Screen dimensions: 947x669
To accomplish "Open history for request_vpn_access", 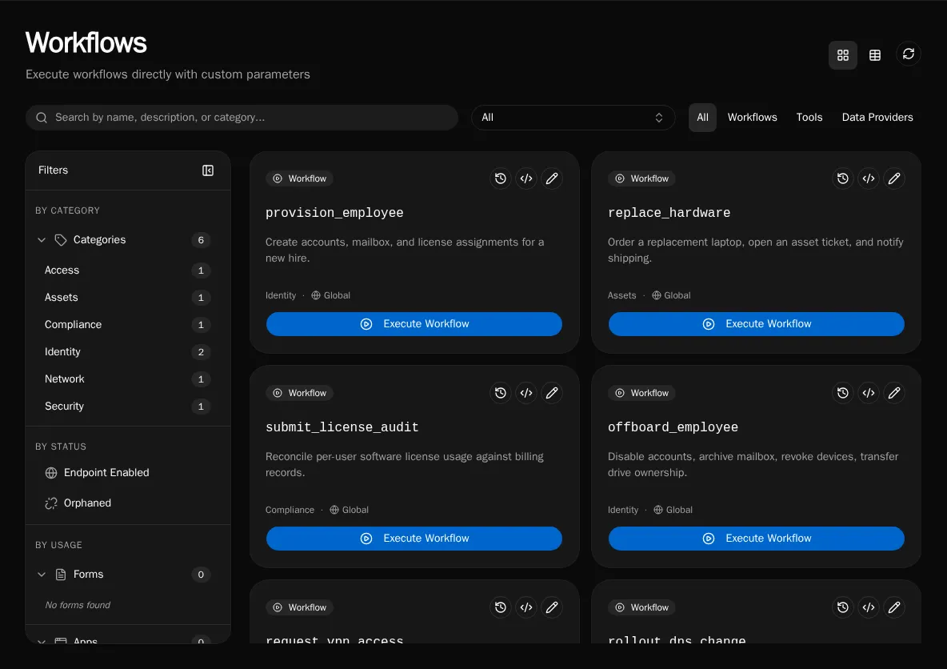I will point(501,607).
